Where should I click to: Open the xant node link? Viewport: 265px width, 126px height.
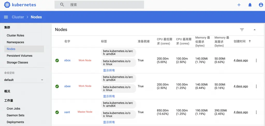point(67,112)
